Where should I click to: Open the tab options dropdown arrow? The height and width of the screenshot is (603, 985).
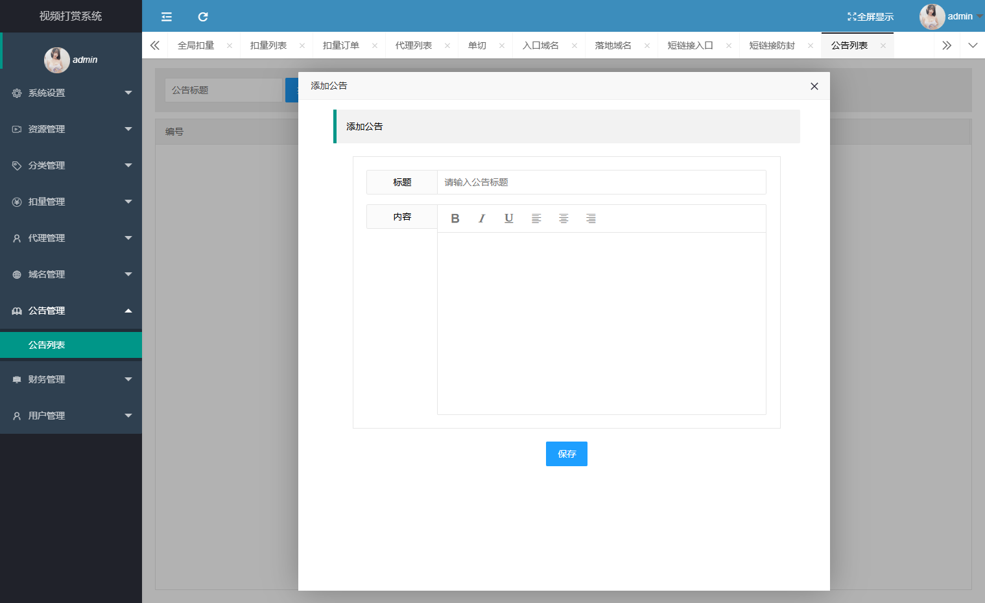point(973,45)
